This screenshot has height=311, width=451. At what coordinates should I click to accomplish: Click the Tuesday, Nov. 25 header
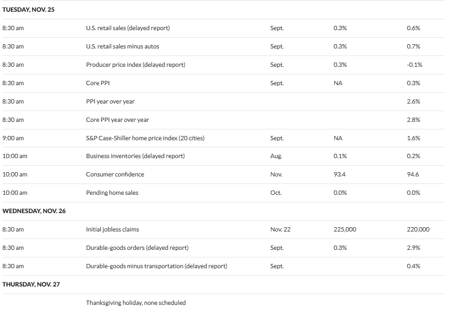(28, 9)
